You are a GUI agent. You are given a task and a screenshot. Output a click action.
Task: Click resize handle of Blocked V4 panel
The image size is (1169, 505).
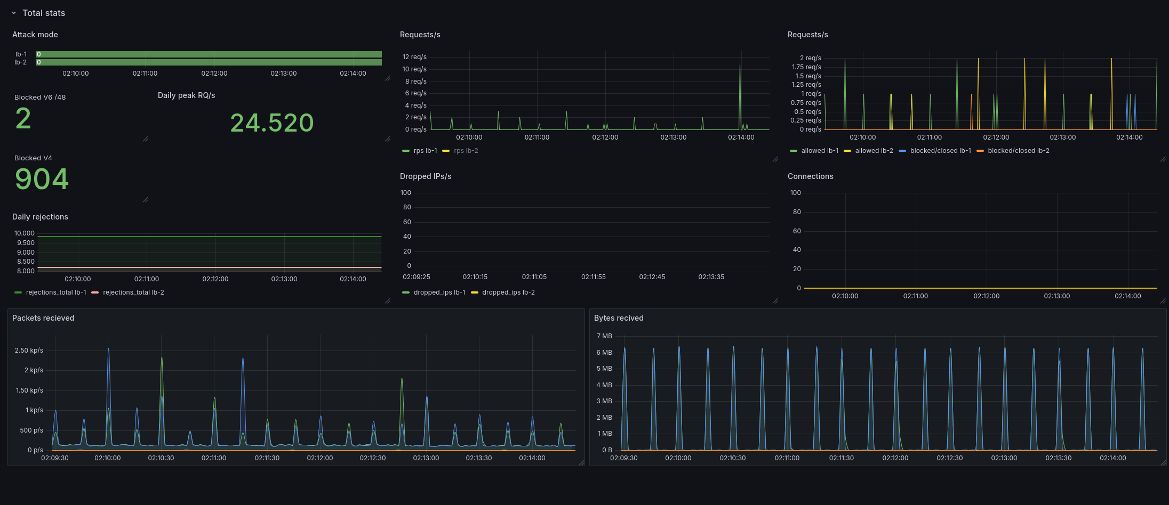pyautogui.click(x=146, y=200)
